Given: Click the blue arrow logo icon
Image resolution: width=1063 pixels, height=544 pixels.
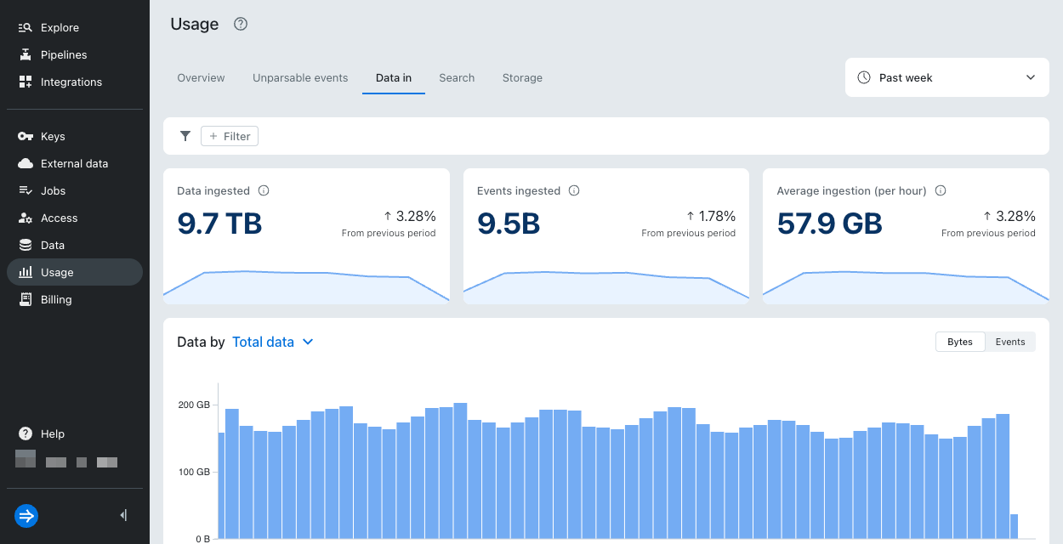Looking at the screenshot, I should click(26, 515).
